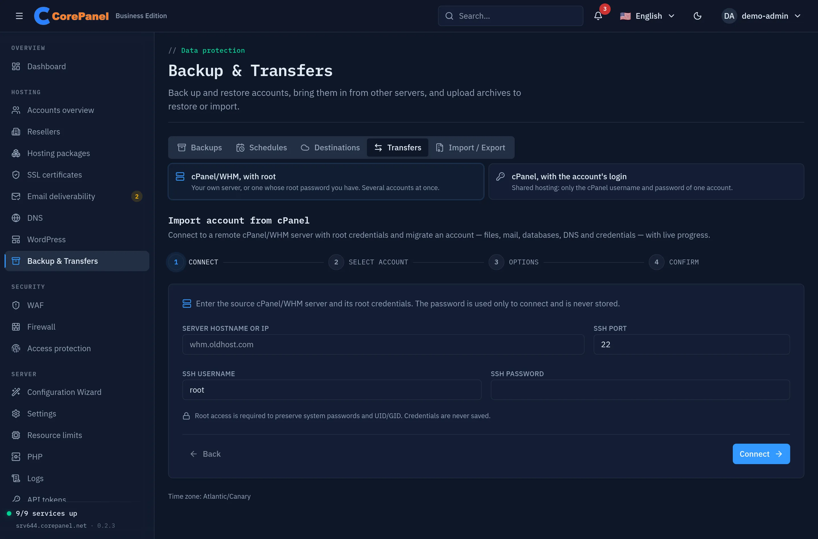The height and width of the screenshot is (539, 818).
Task: Click the Resource limits chip icon
Action: pos(16,435)
